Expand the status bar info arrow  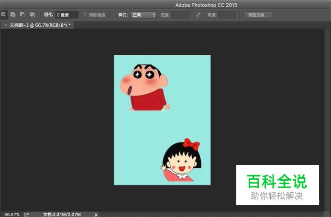pyautogui.click(x=96, y=215)
